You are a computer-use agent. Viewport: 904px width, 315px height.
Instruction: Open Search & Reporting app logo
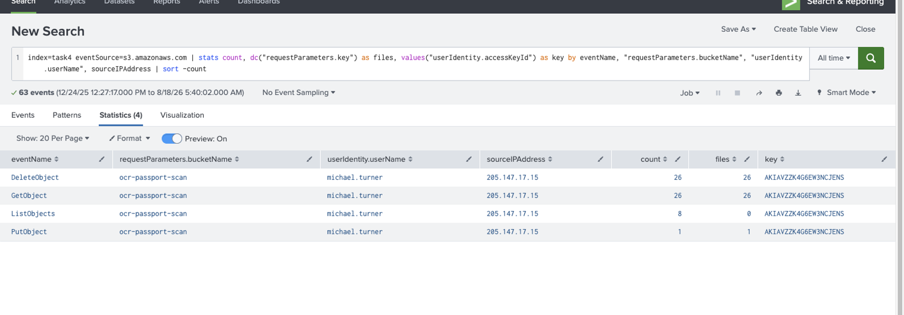[791, 4]
